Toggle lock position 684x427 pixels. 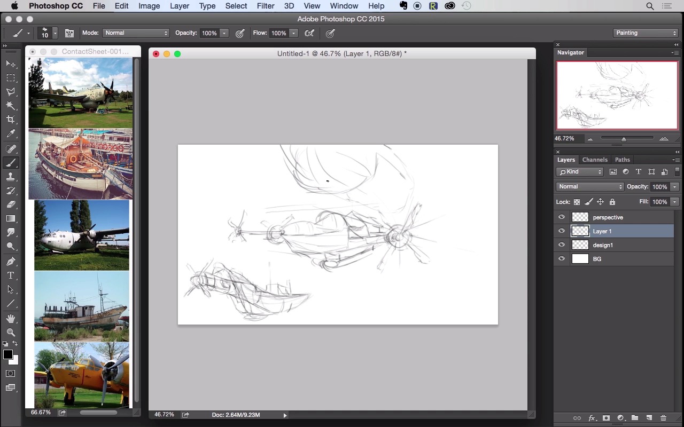coord(601,202)
